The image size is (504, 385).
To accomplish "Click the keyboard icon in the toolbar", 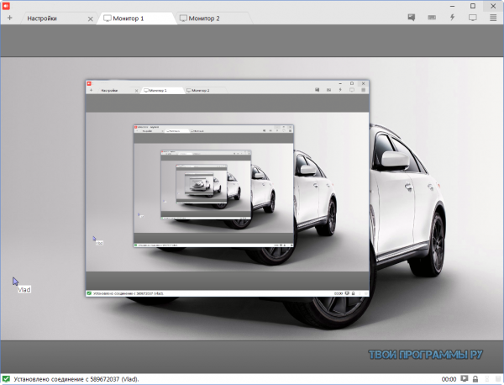I will point(432,17).
